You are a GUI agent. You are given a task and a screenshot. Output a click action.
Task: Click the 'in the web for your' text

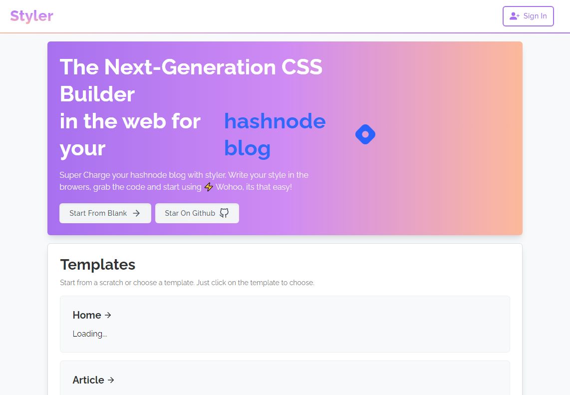(130, 134)
